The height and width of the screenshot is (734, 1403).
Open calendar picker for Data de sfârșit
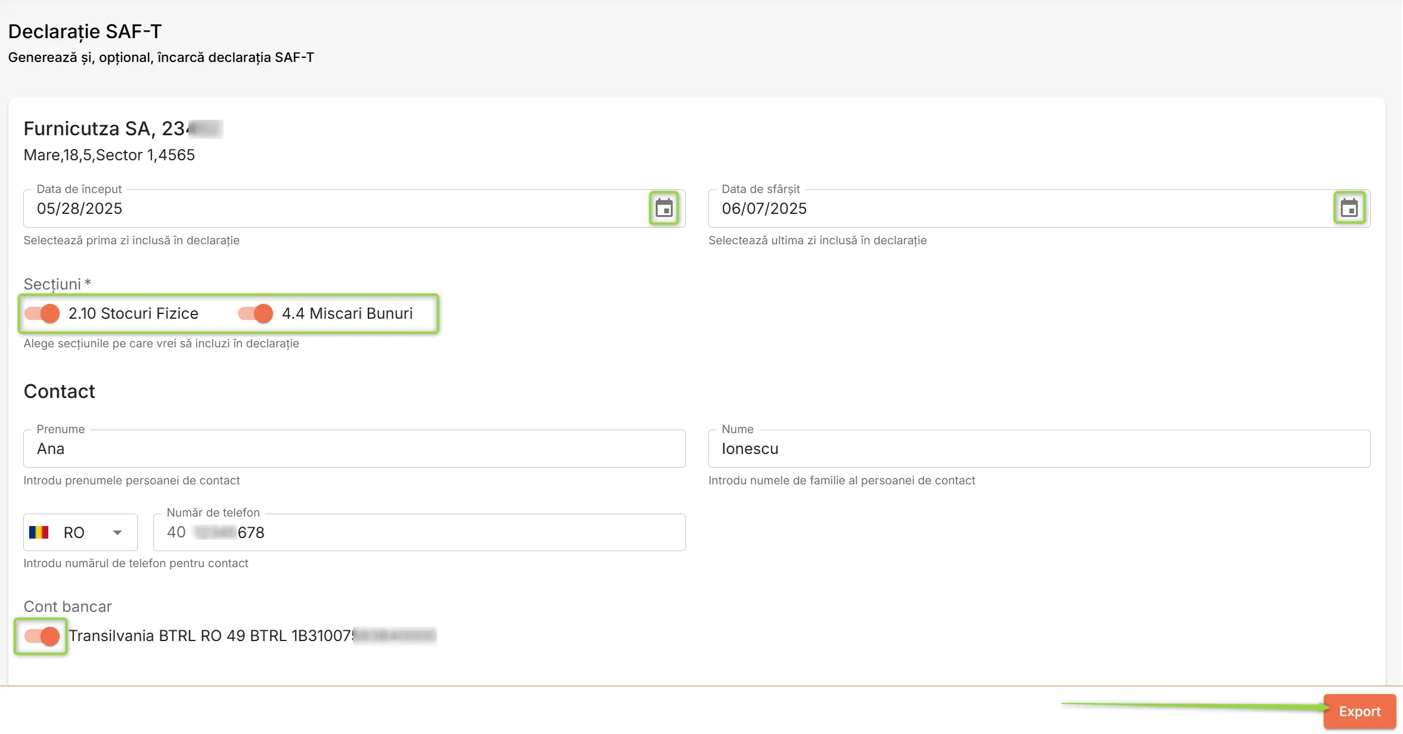point(1349,209)
